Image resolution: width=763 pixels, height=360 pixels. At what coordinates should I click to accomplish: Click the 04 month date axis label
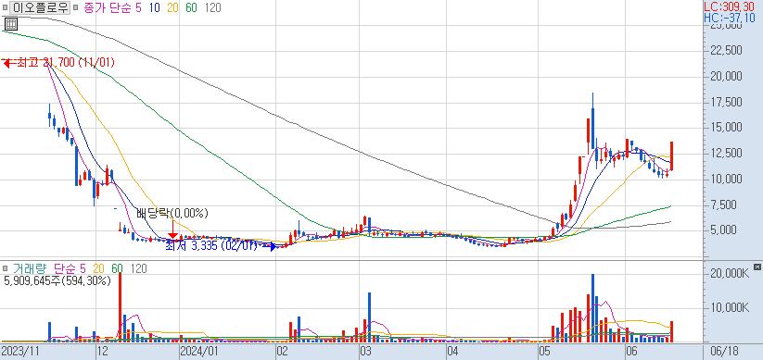pyautogui.click(x=453, y=351)
